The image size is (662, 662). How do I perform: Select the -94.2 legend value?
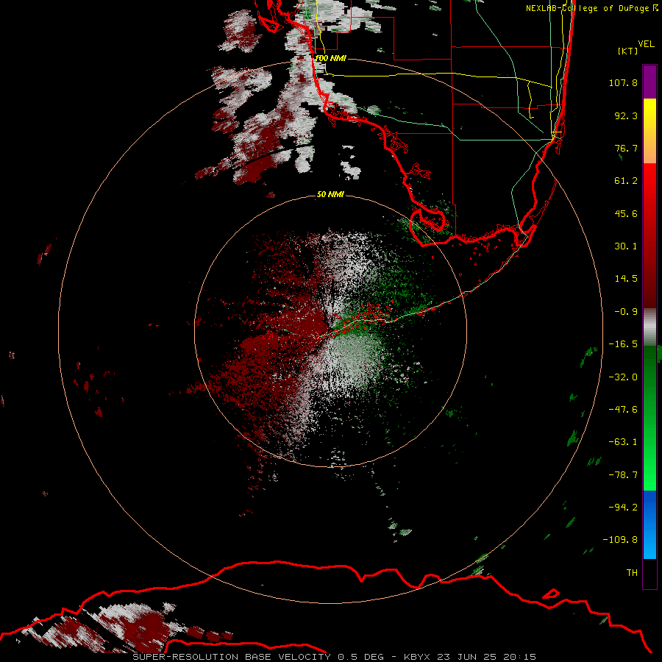623,508
